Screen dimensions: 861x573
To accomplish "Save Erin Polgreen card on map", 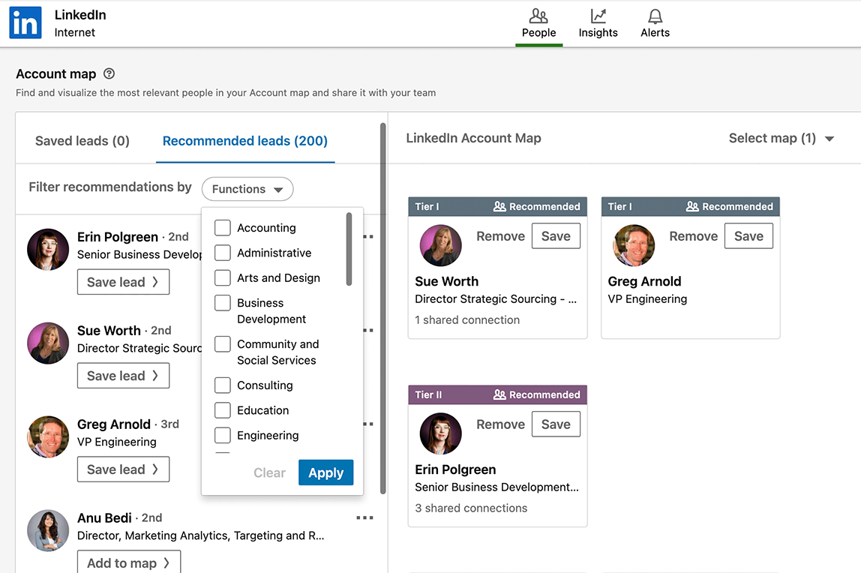I will point(556,424).
